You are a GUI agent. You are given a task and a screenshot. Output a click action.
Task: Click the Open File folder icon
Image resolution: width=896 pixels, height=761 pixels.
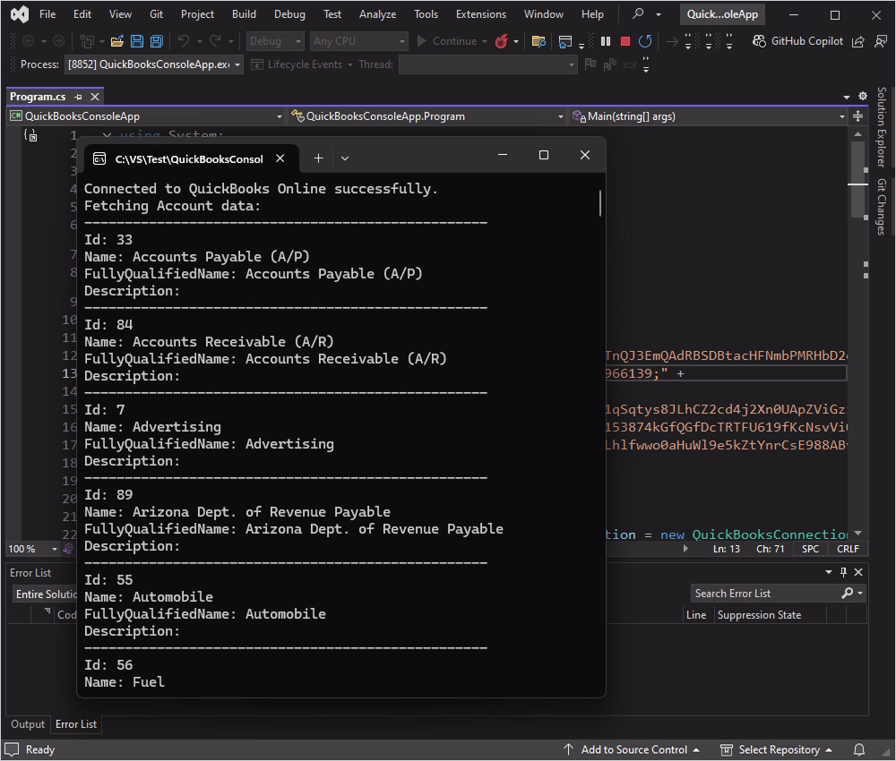point(117,41)
